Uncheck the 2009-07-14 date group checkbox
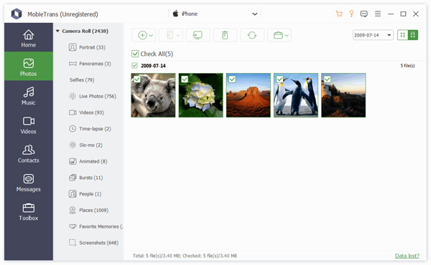 [134, 65]
